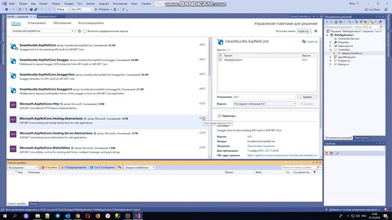Open the Build menu
The height and width of the screenshot is (220, 392).
[56, 4]
